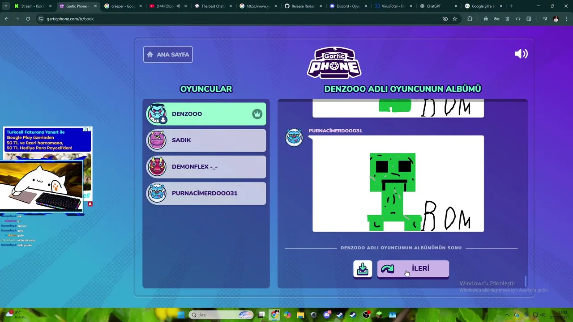
Task: Click the Gartic Phone logo
Action: tap(334, 63)
